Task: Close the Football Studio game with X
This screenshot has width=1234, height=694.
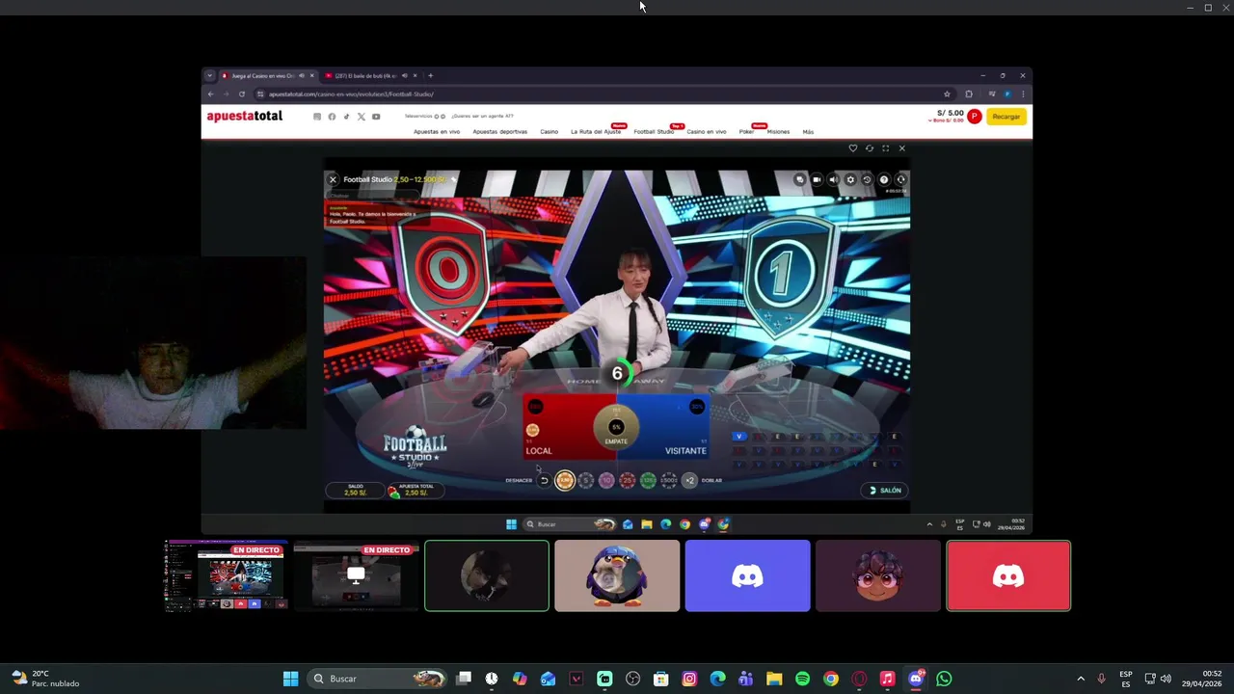Action: tap(333, 179)
